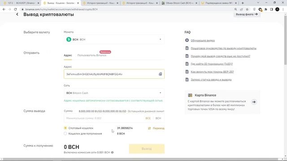The height and width of the screenshot is (161, 287).
Task: Click the arrow button in Карта Binance card
Action: (254, 102)
